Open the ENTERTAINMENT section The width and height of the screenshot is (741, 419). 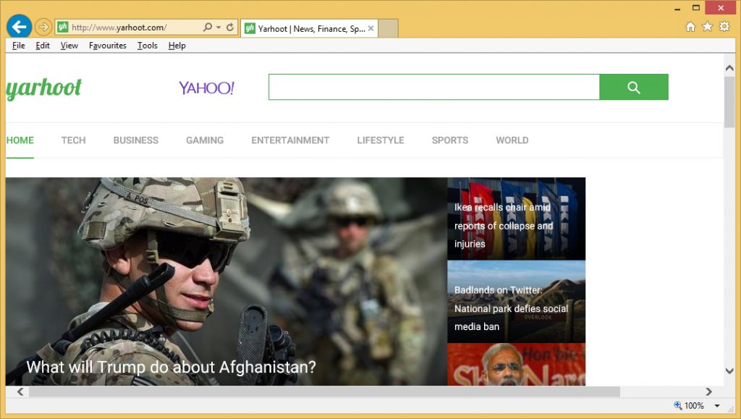pyautogui.click(x=290, y=140)
